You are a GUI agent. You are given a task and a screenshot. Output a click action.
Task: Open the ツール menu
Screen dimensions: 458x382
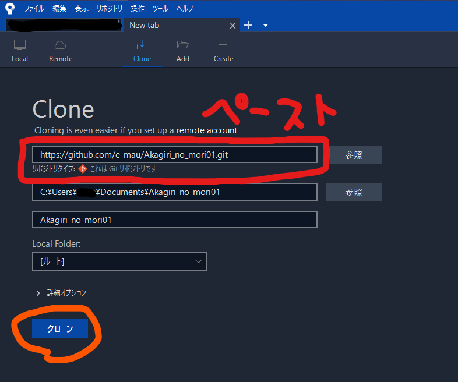click(x=160, y=9)
